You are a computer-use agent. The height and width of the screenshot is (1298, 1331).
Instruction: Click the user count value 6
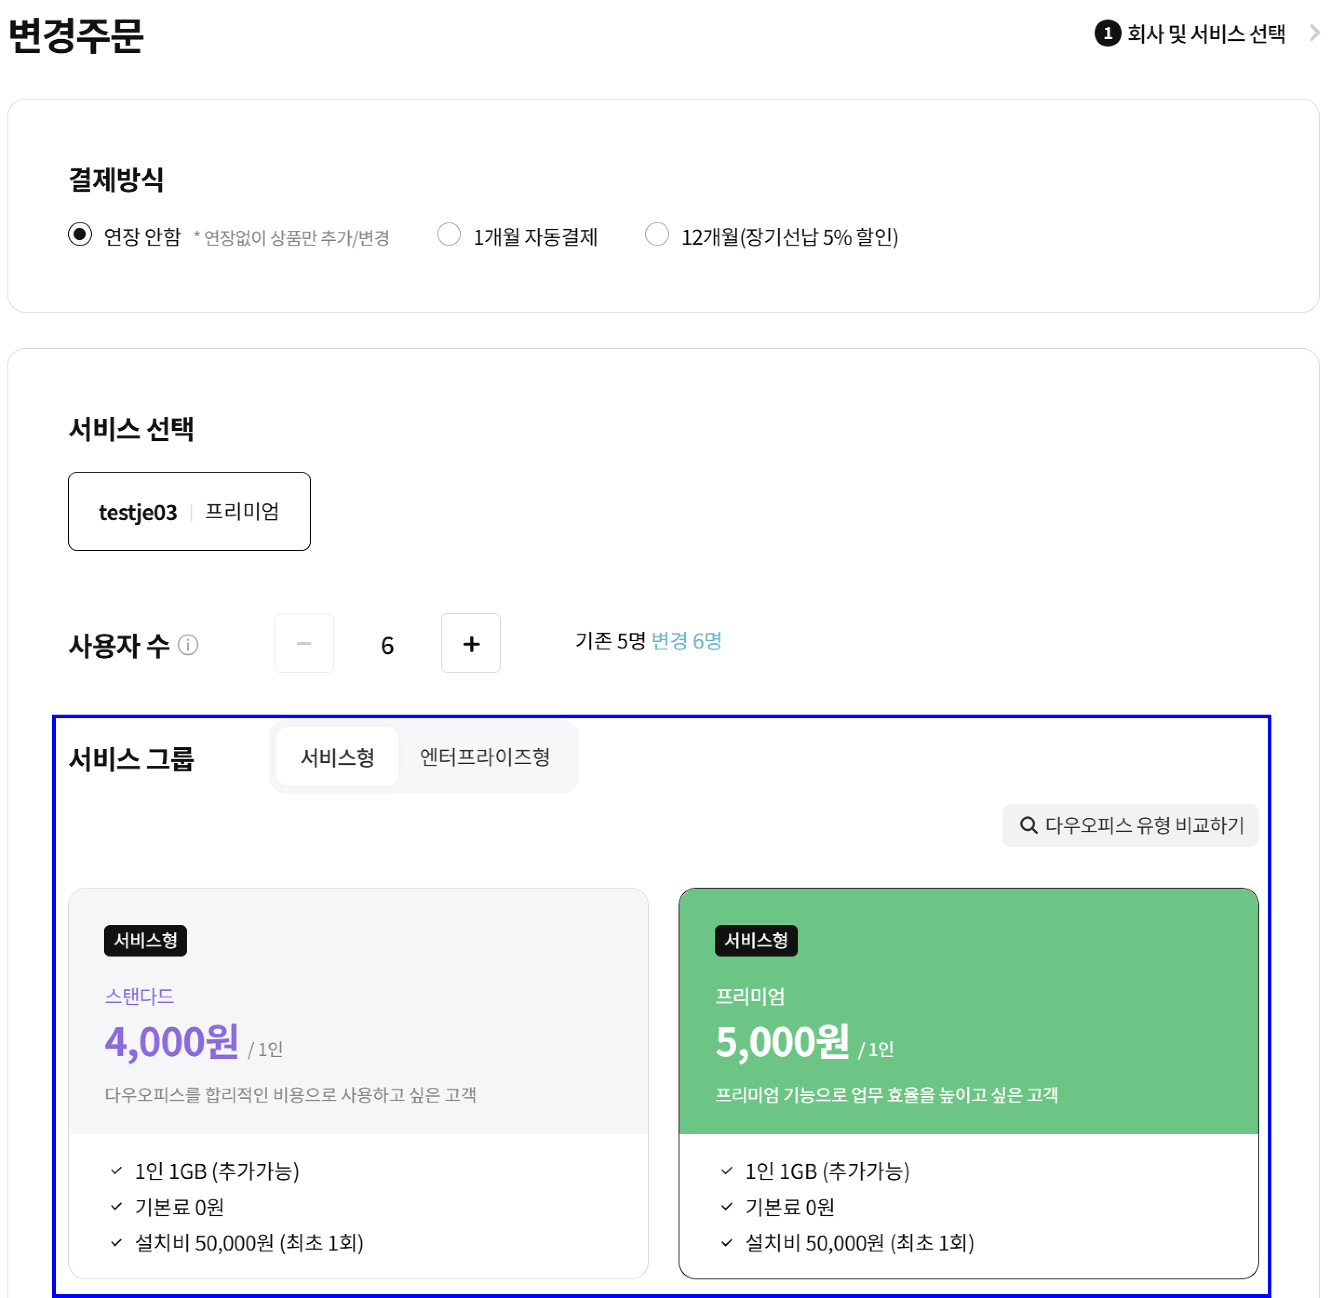(387, 645)
